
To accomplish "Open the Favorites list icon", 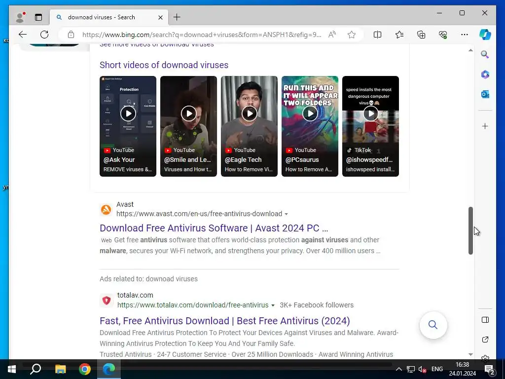I will pos(399,35).
